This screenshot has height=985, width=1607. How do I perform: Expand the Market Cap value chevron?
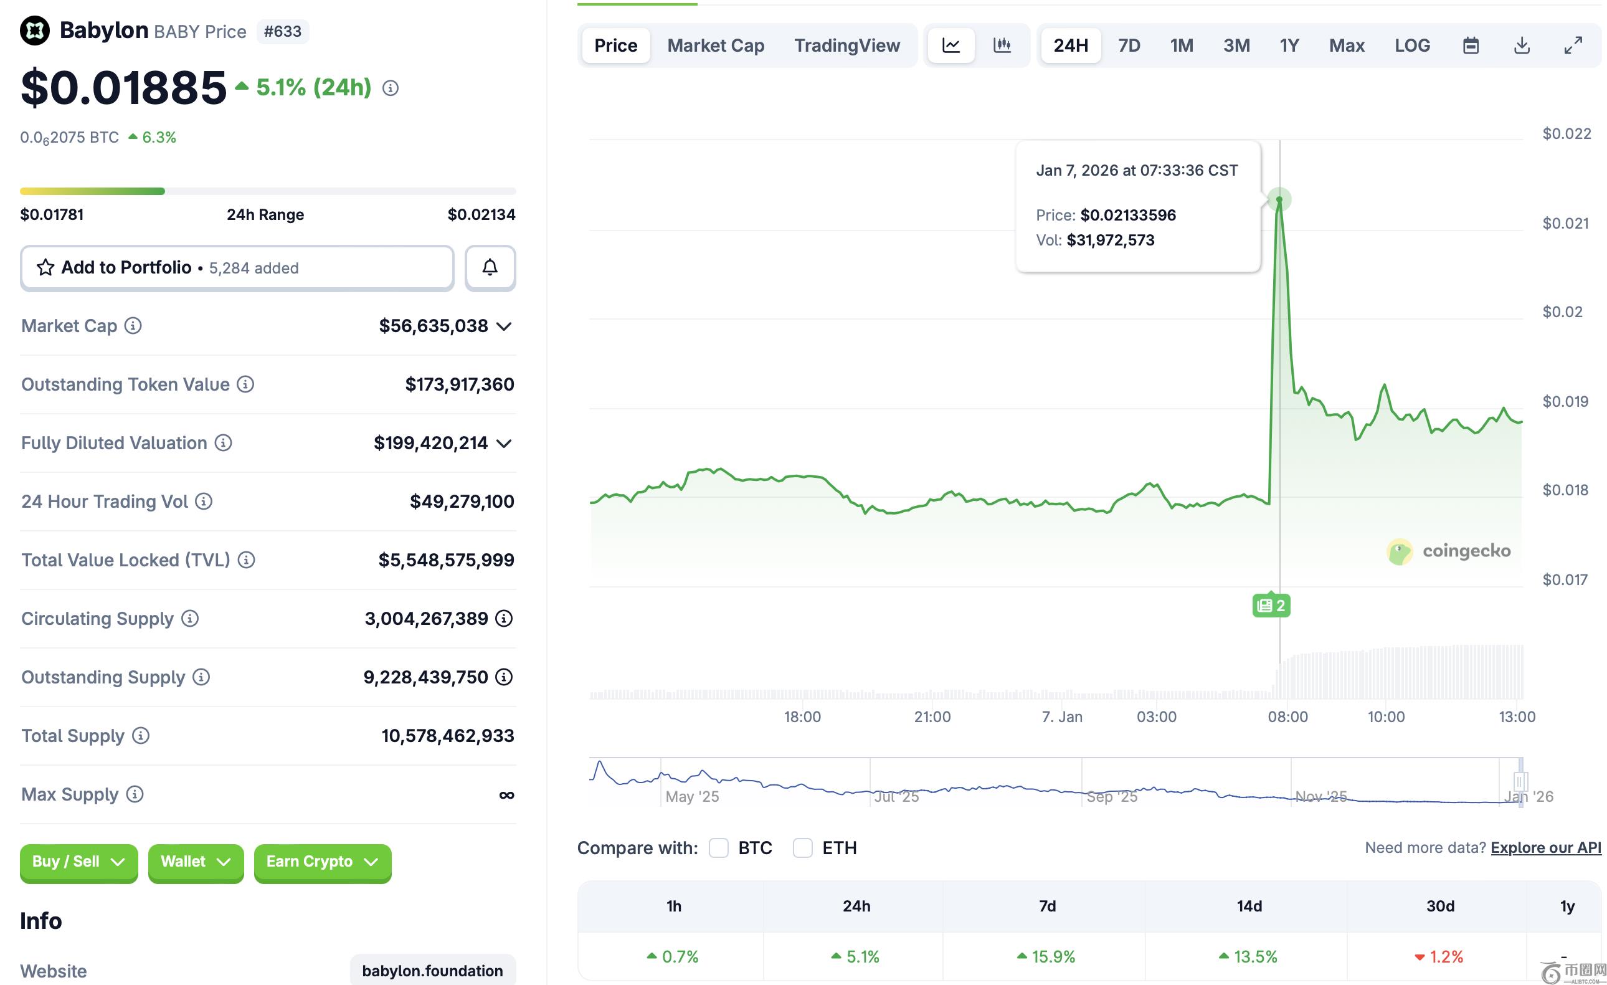click(x=503, y=326)
